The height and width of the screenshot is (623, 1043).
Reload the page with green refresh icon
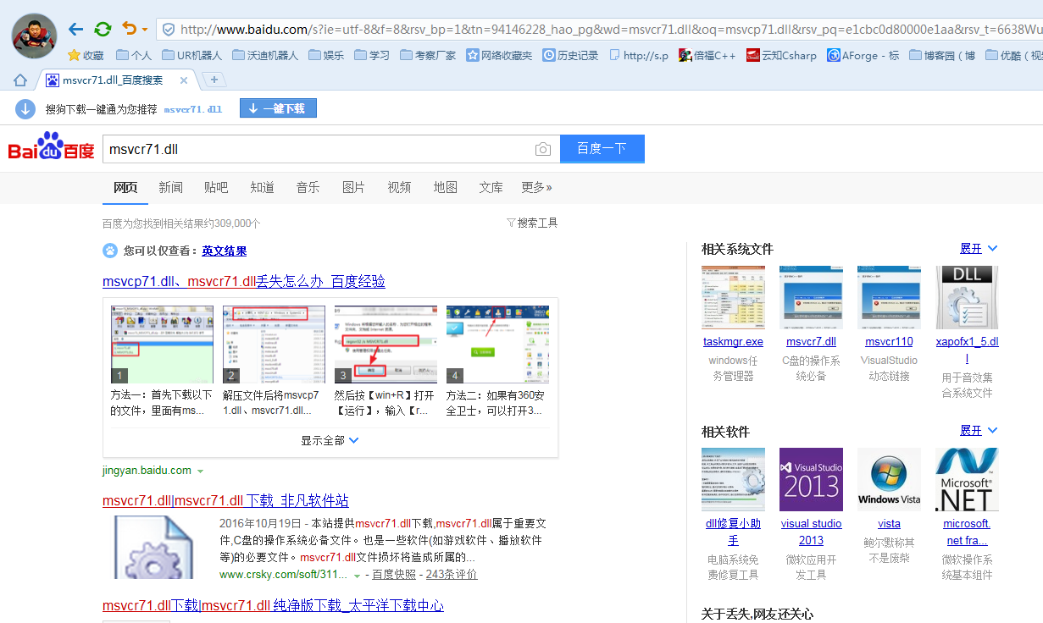pos(103,30)
